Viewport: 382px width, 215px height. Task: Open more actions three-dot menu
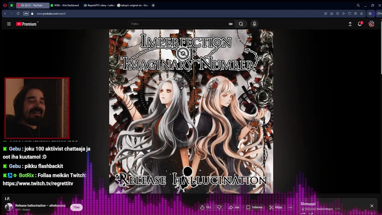290,207
